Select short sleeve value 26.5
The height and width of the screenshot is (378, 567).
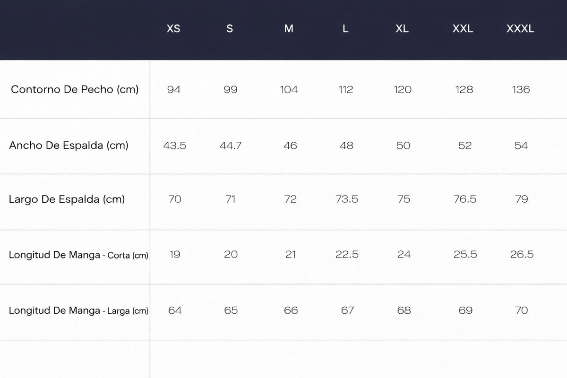pos(522,255)
